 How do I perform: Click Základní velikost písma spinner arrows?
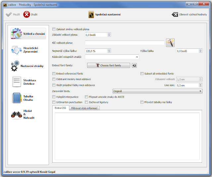point(109,35)
